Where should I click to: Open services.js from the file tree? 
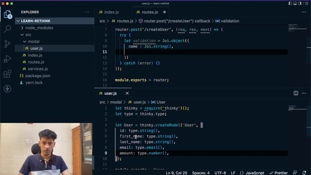click(54, 69)
